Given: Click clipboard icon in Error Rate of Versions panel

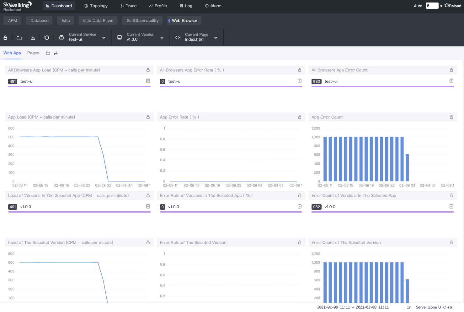Looking at the screenshot, I should point(299,206).
